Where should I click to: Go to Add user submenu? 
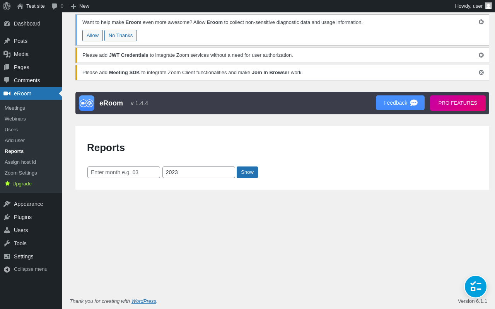[31, 141]
